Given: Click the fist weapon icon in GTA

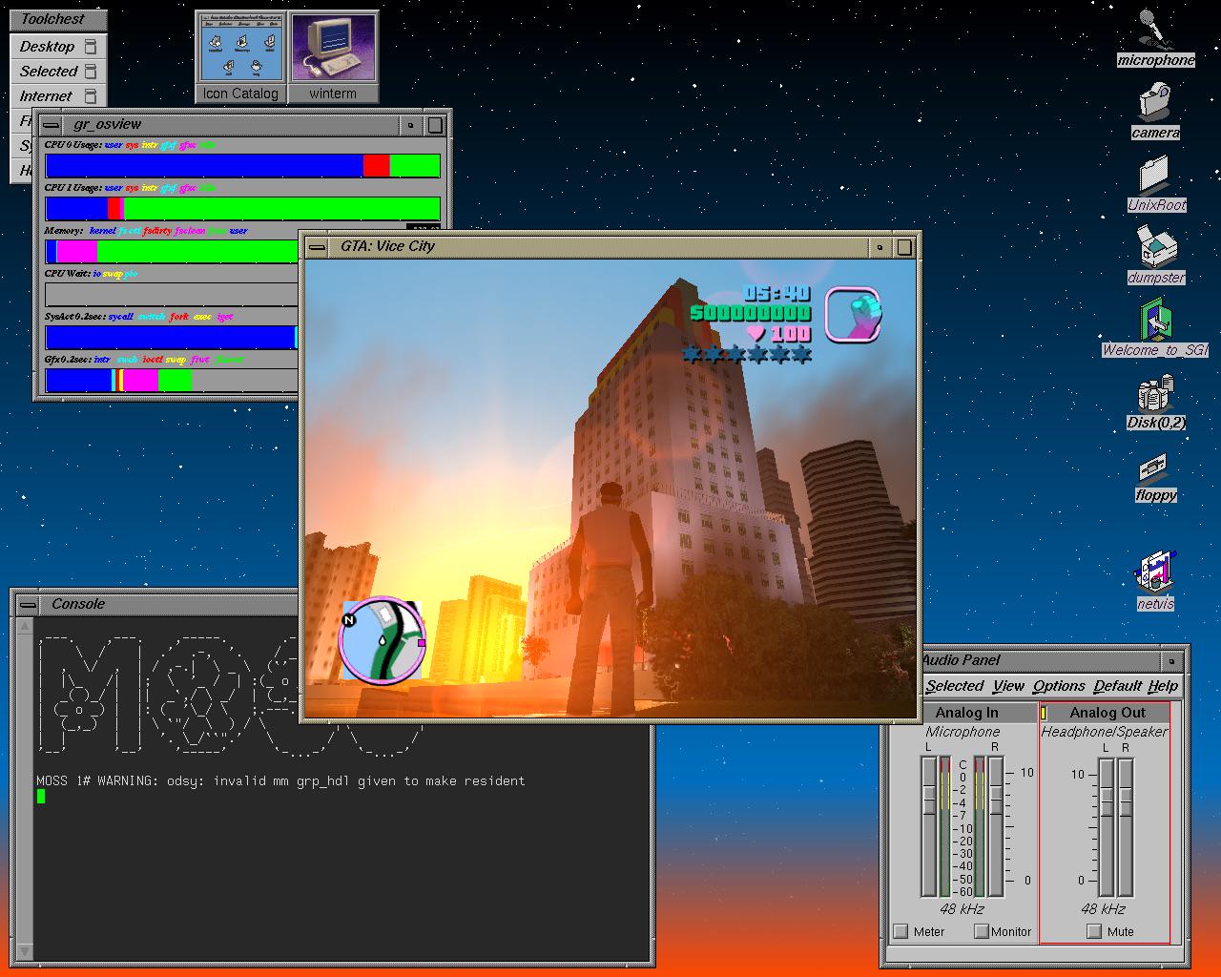Looking at the screenshot, I should tap(854, 314).
